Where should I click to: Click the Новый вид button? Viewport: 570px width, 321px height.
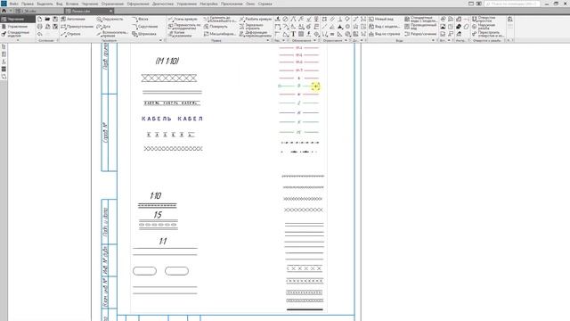[x=381, y=19]
